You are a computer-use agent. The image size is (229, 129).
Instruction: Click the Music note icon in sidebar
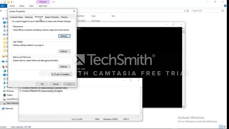(5, 87)
